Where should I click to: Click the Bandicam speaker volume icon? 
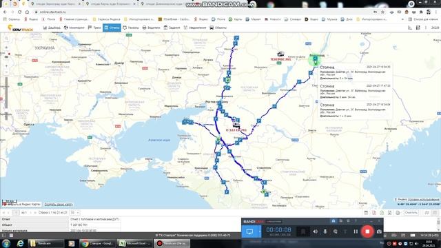tap(315, 231)
